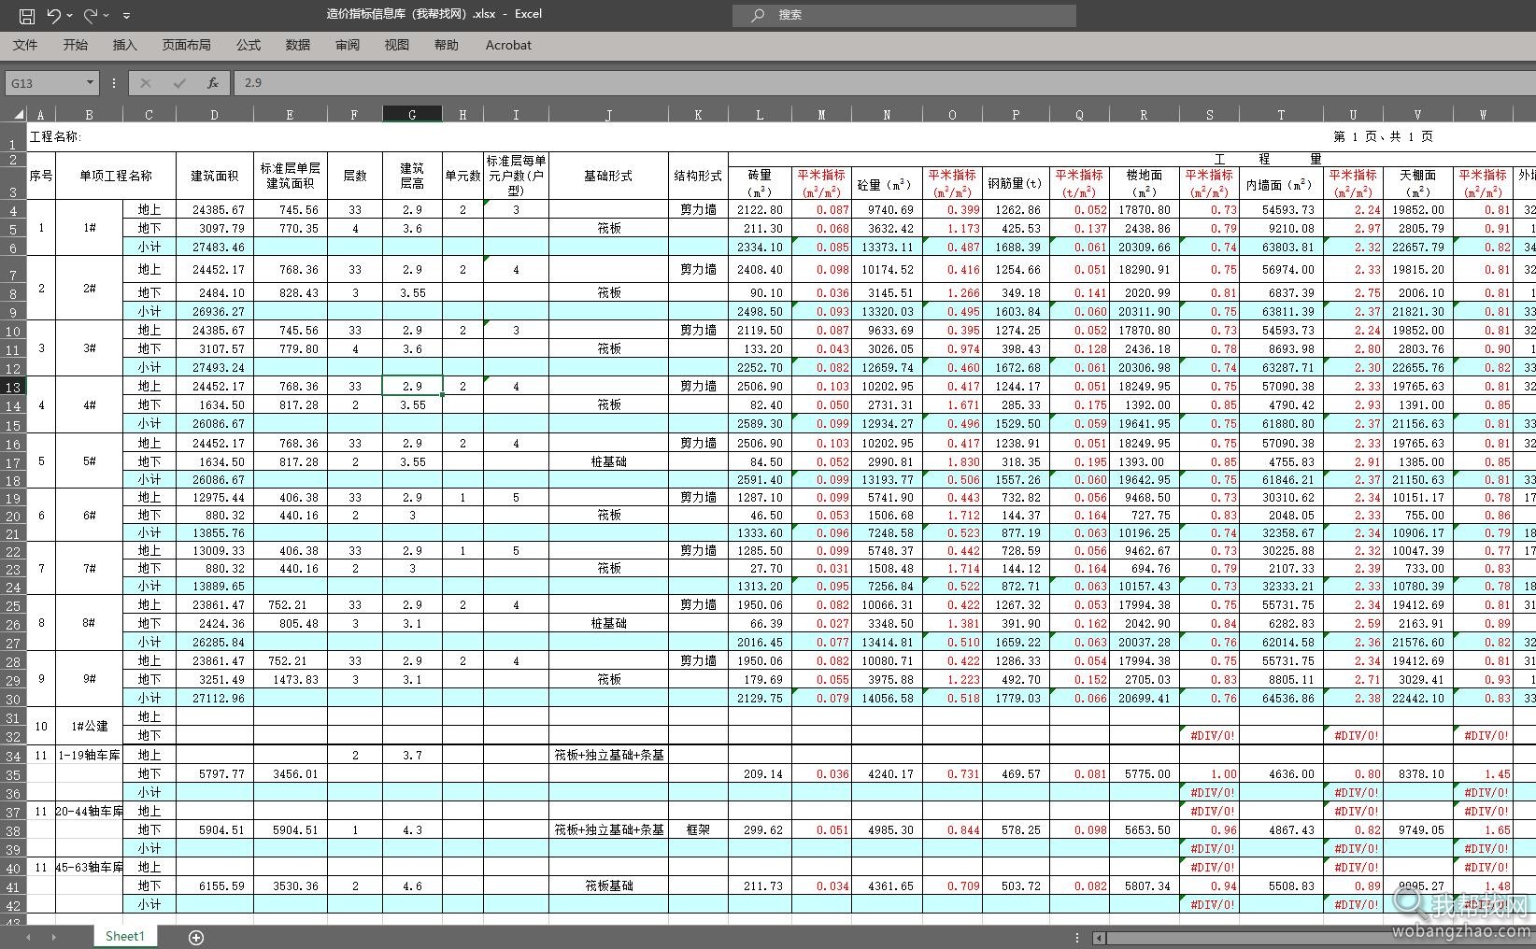Screen dimensions: 1536x949
Task: Click the Save icon in title bar
Action: (x=27, y=15)
